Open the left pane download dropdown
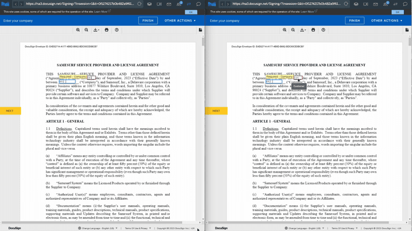The image size is (412, 231). 97,30
